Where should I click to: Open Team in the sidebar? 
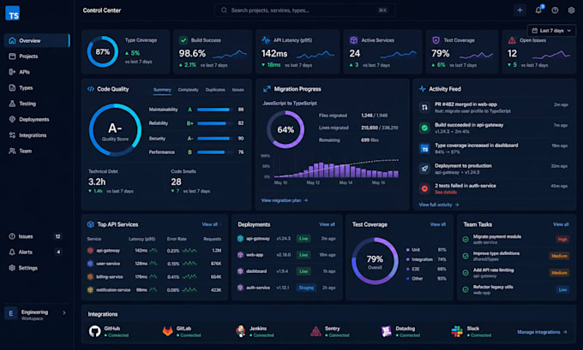[36, 151]
